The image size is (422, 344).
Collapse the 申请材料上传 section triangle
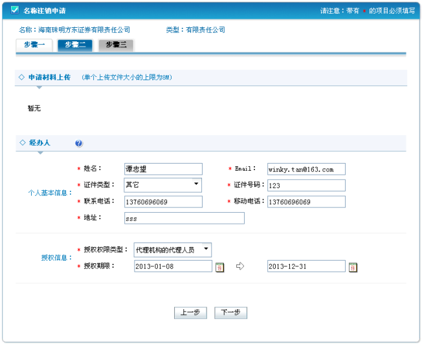(39, 87)
